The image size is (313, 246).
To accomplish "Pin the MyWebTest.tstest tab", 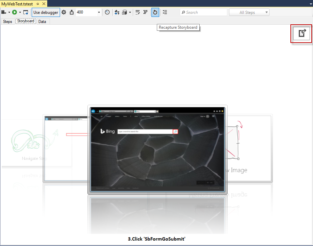I will tap(37, 4).
